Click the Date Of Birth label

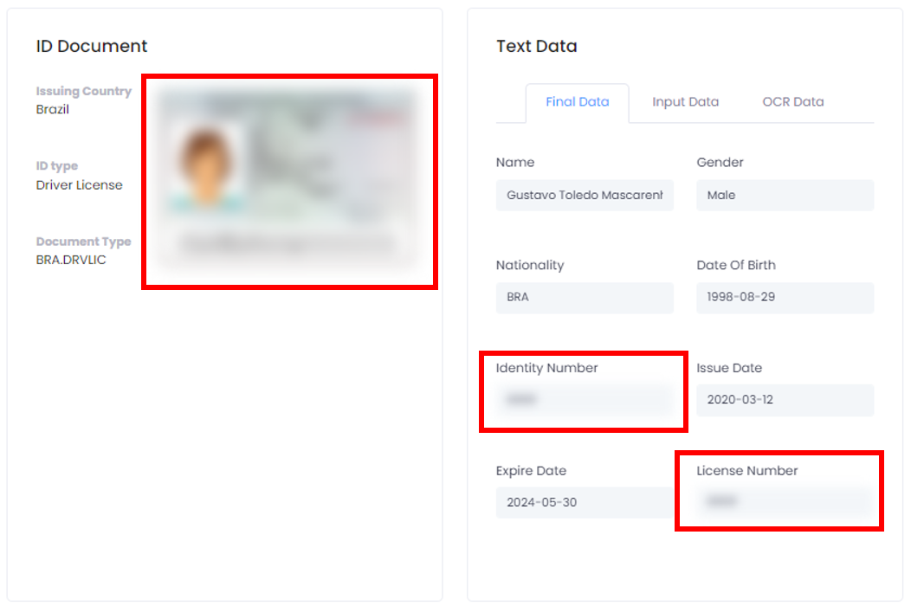(x=736, y=266)
